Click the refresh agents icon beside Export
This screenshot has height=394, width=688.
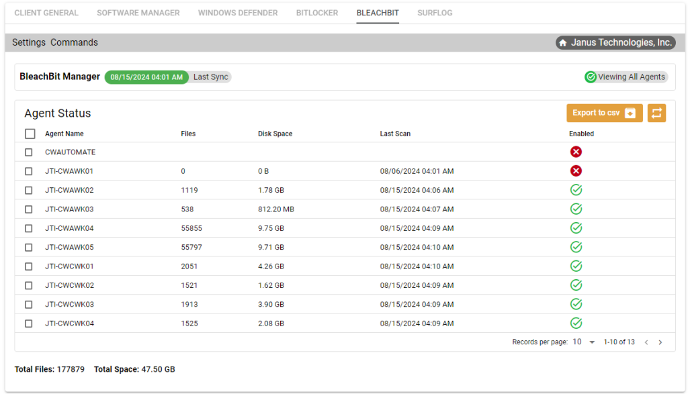[x=656, y=113]
